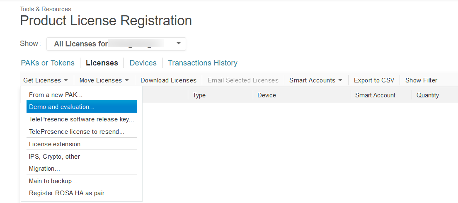Open the Devices tab
This screenshot has height=203, width=458.
[x=143, y=63]
